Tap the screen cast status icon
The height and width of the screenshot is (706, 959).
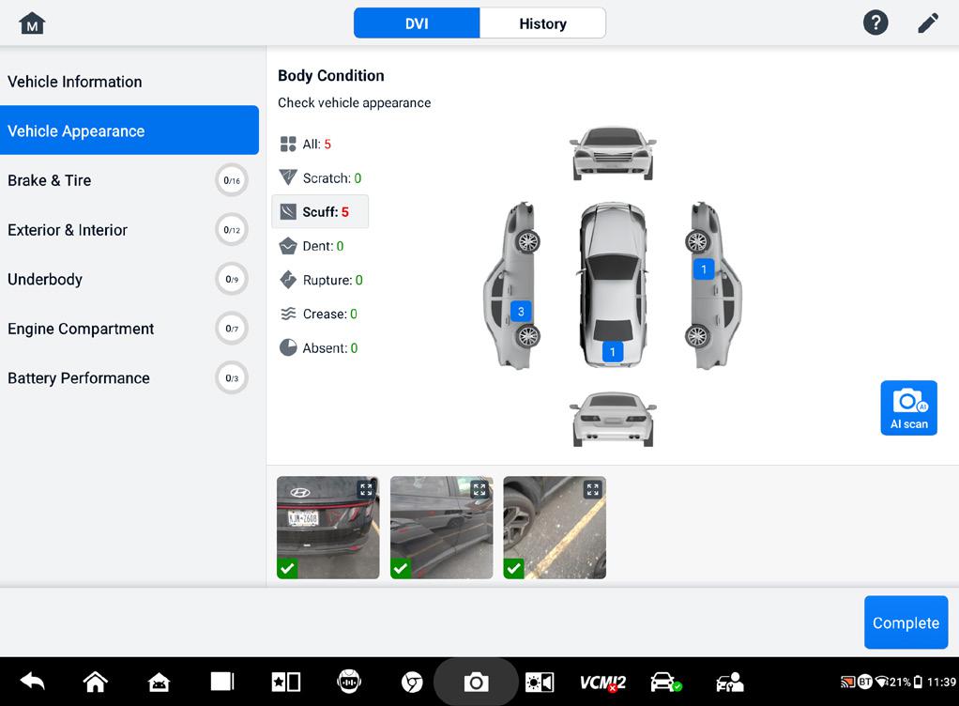(x=847, y=682)
